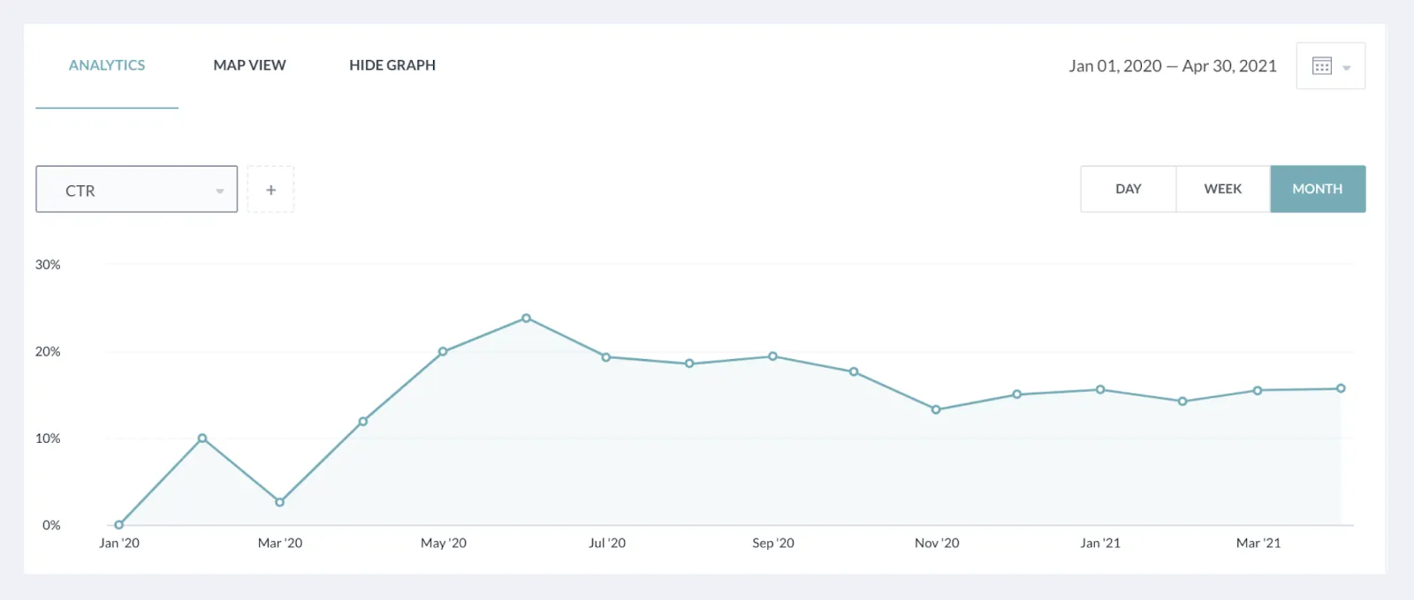
Task: Click the Sep '20 data point
Action: (x=772, y=356)
